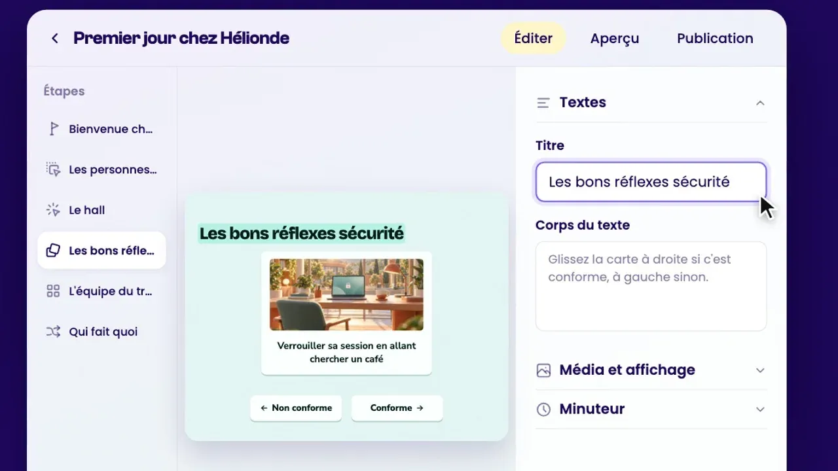This screenshot has height=471, width=838.
Task: Click the card caption Verrouiller sa session
Action: pos(346,352)
